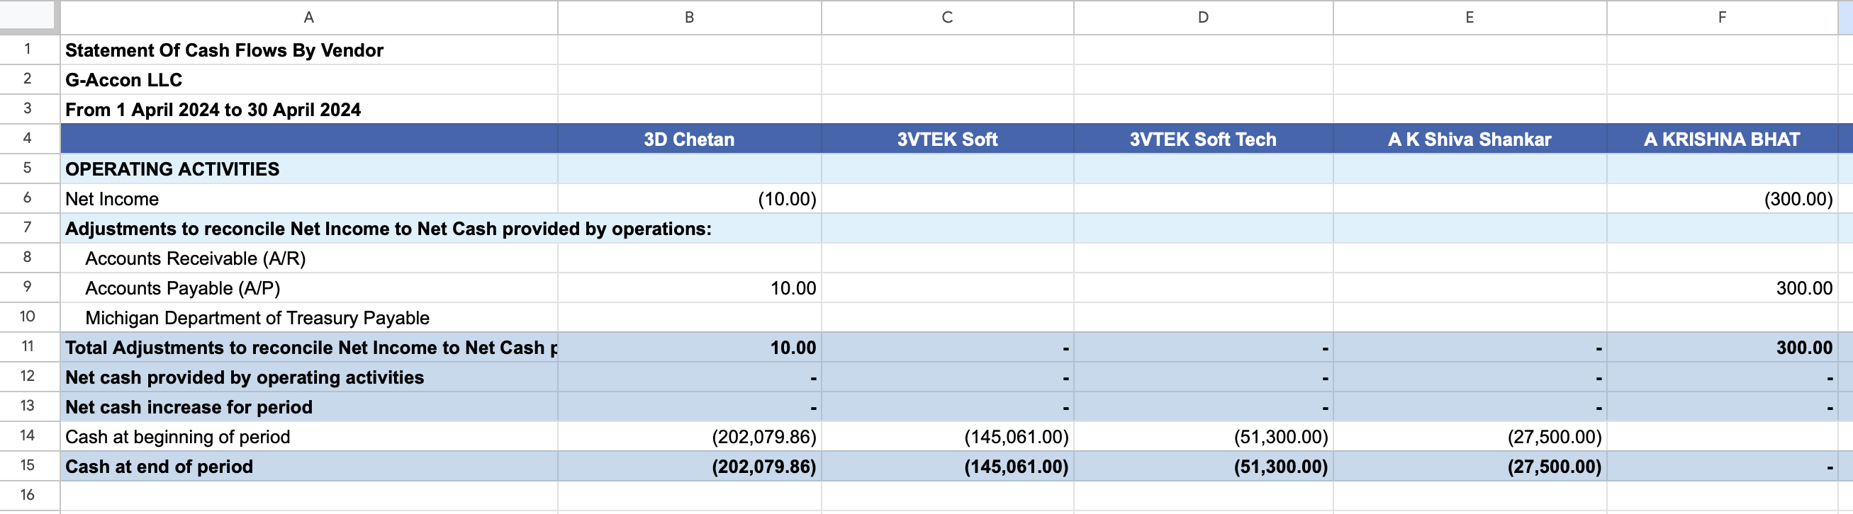Select column A header

tap(308, 17)
